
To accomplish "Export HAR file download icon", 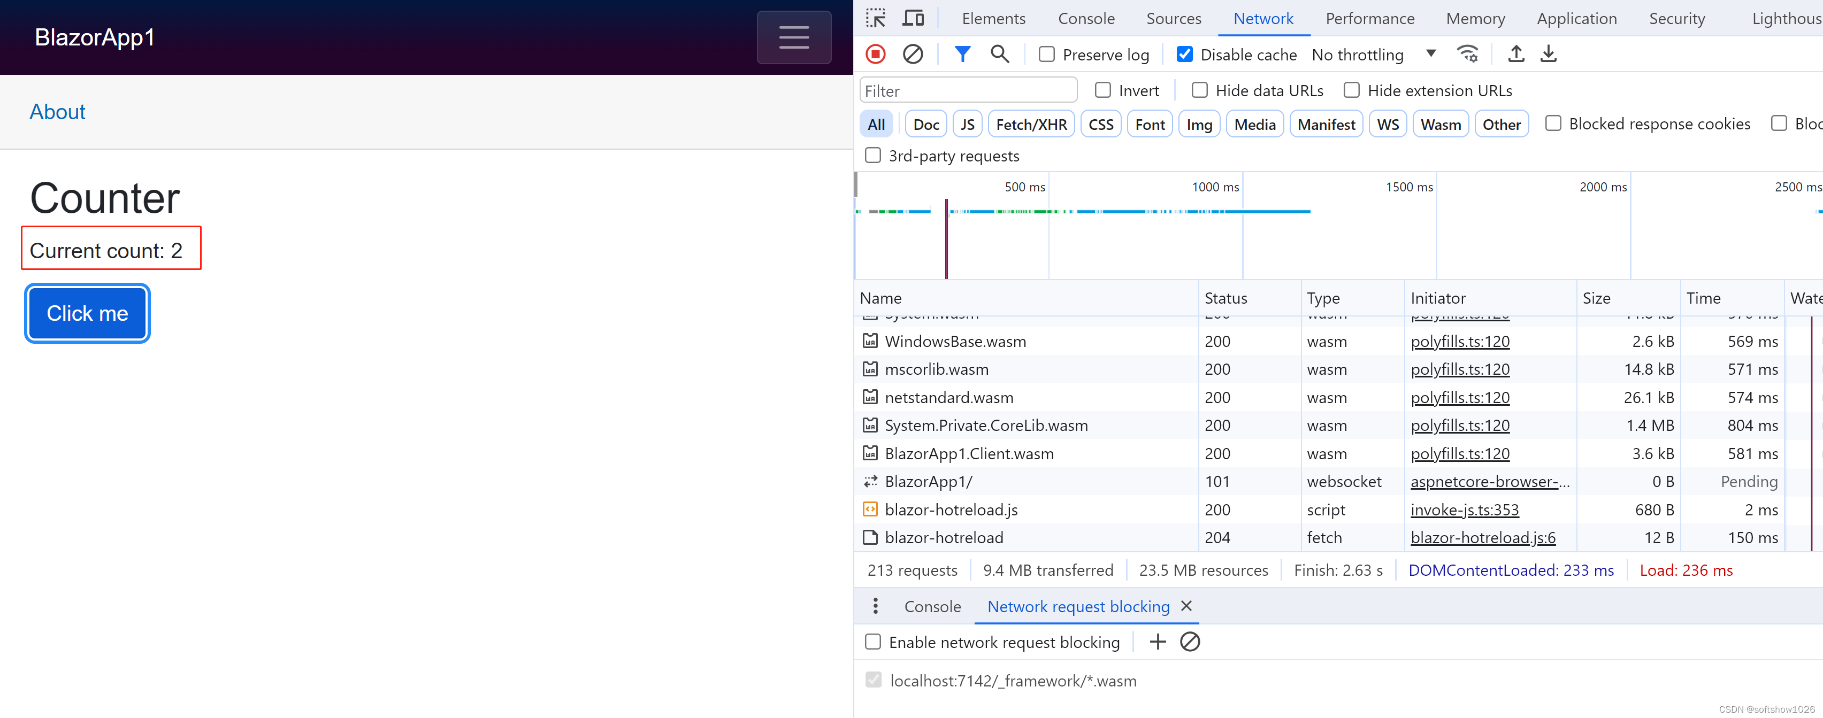I will 1549,54.
